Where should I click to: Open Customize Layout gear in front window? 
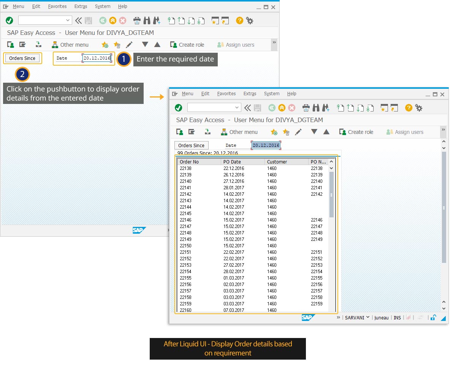click(419, 108)
